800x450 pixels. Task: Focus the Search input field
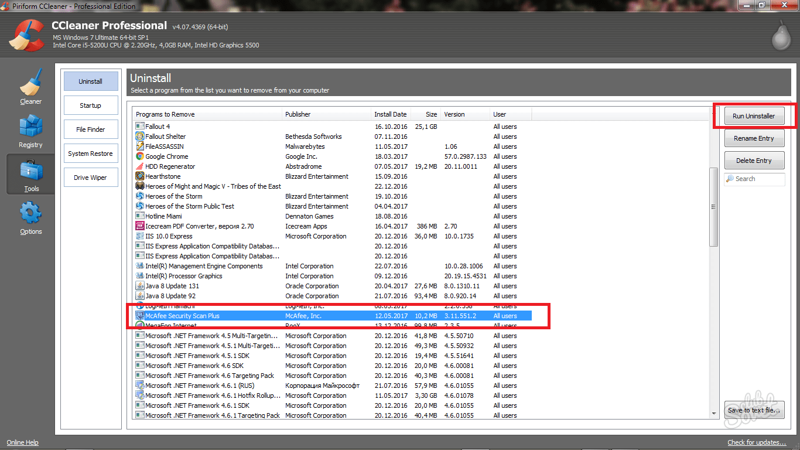[x=754, y=179]
